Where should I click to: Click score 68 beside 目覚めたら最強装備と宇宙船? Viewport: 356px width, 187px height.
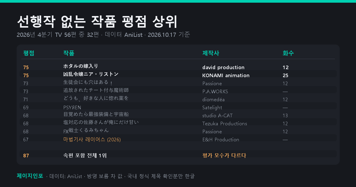pyautogui.click(x=26, y=115)
